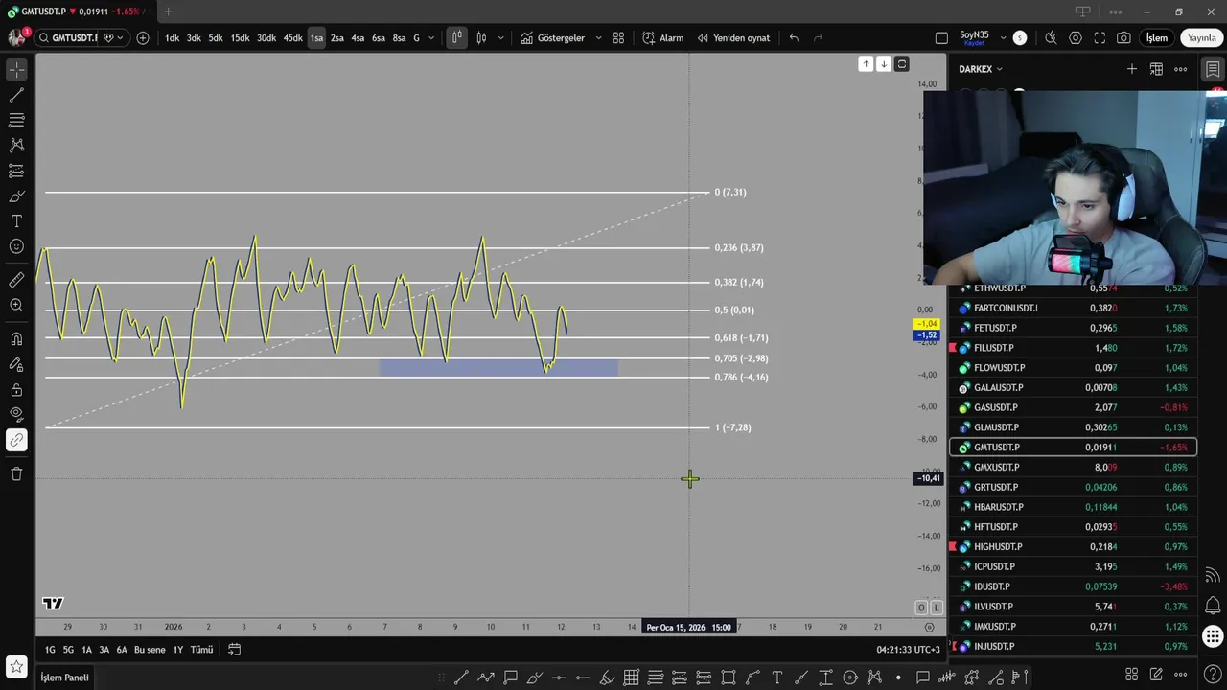Toggle the L logarithmic scale button
Image resolution: width=1227 pixels, height=690 pixels.
937,608
